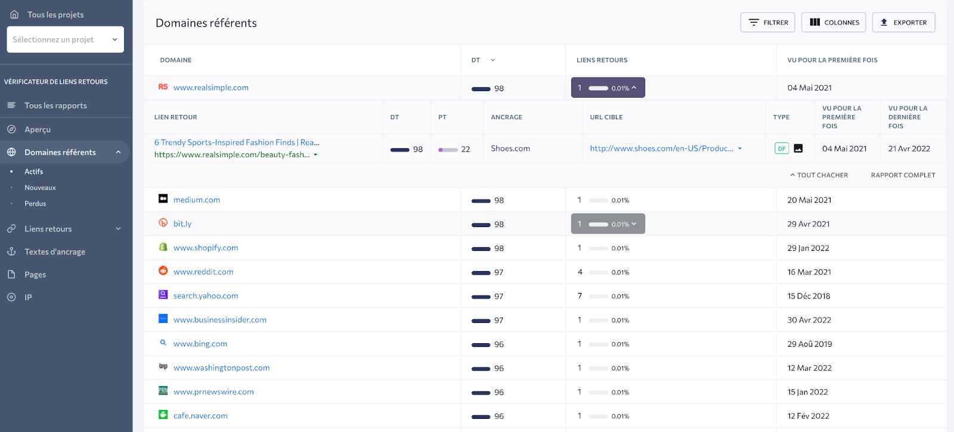This screenshot has width=954, height=432.
Task: Click the Shopify favicon
Action: tap(163, 247)
